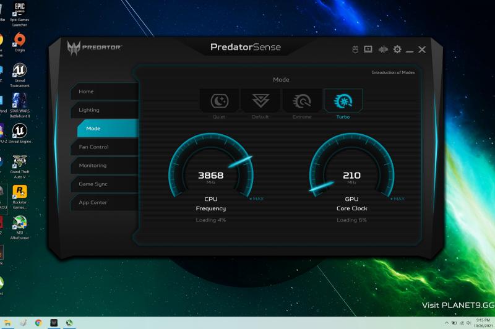Open Grand Theft Auto V shortcut

[20, 166]
